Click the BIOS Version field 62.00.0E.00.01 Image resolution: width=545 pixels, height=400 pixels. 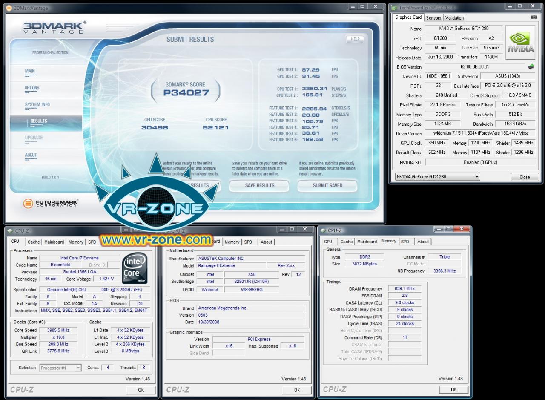475,67
